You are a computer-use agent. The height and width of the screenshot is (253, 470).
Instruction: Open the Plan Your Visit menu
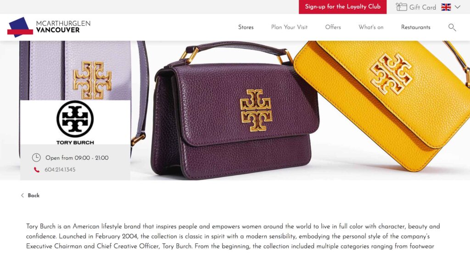[289, 27]
